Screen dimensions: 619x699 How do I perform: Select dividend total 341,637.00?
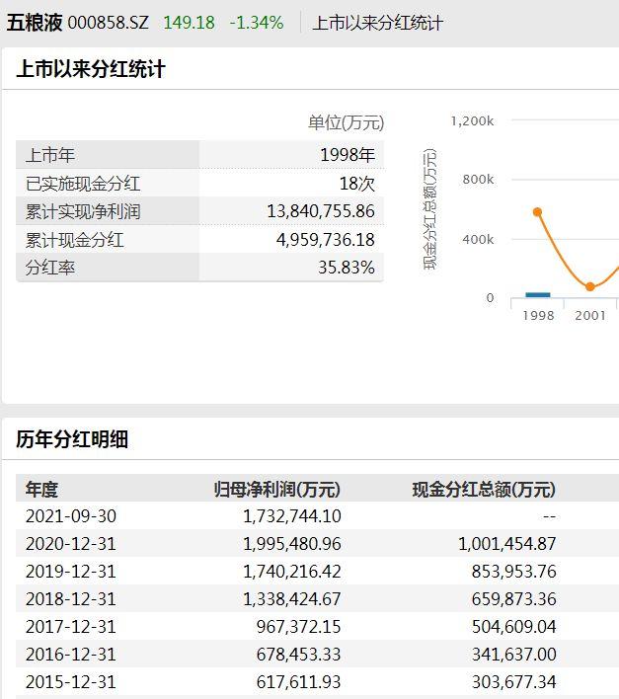pyautogui.click(x=513, y=655)
